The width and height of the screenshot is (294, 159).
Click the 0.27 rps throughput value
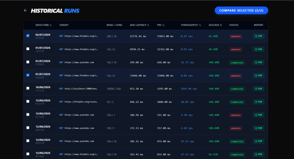187,36
